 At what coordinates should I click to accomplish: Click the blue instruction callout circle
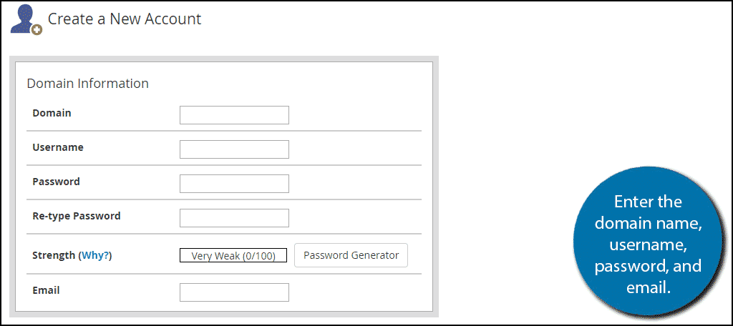[x=647, y=243]
